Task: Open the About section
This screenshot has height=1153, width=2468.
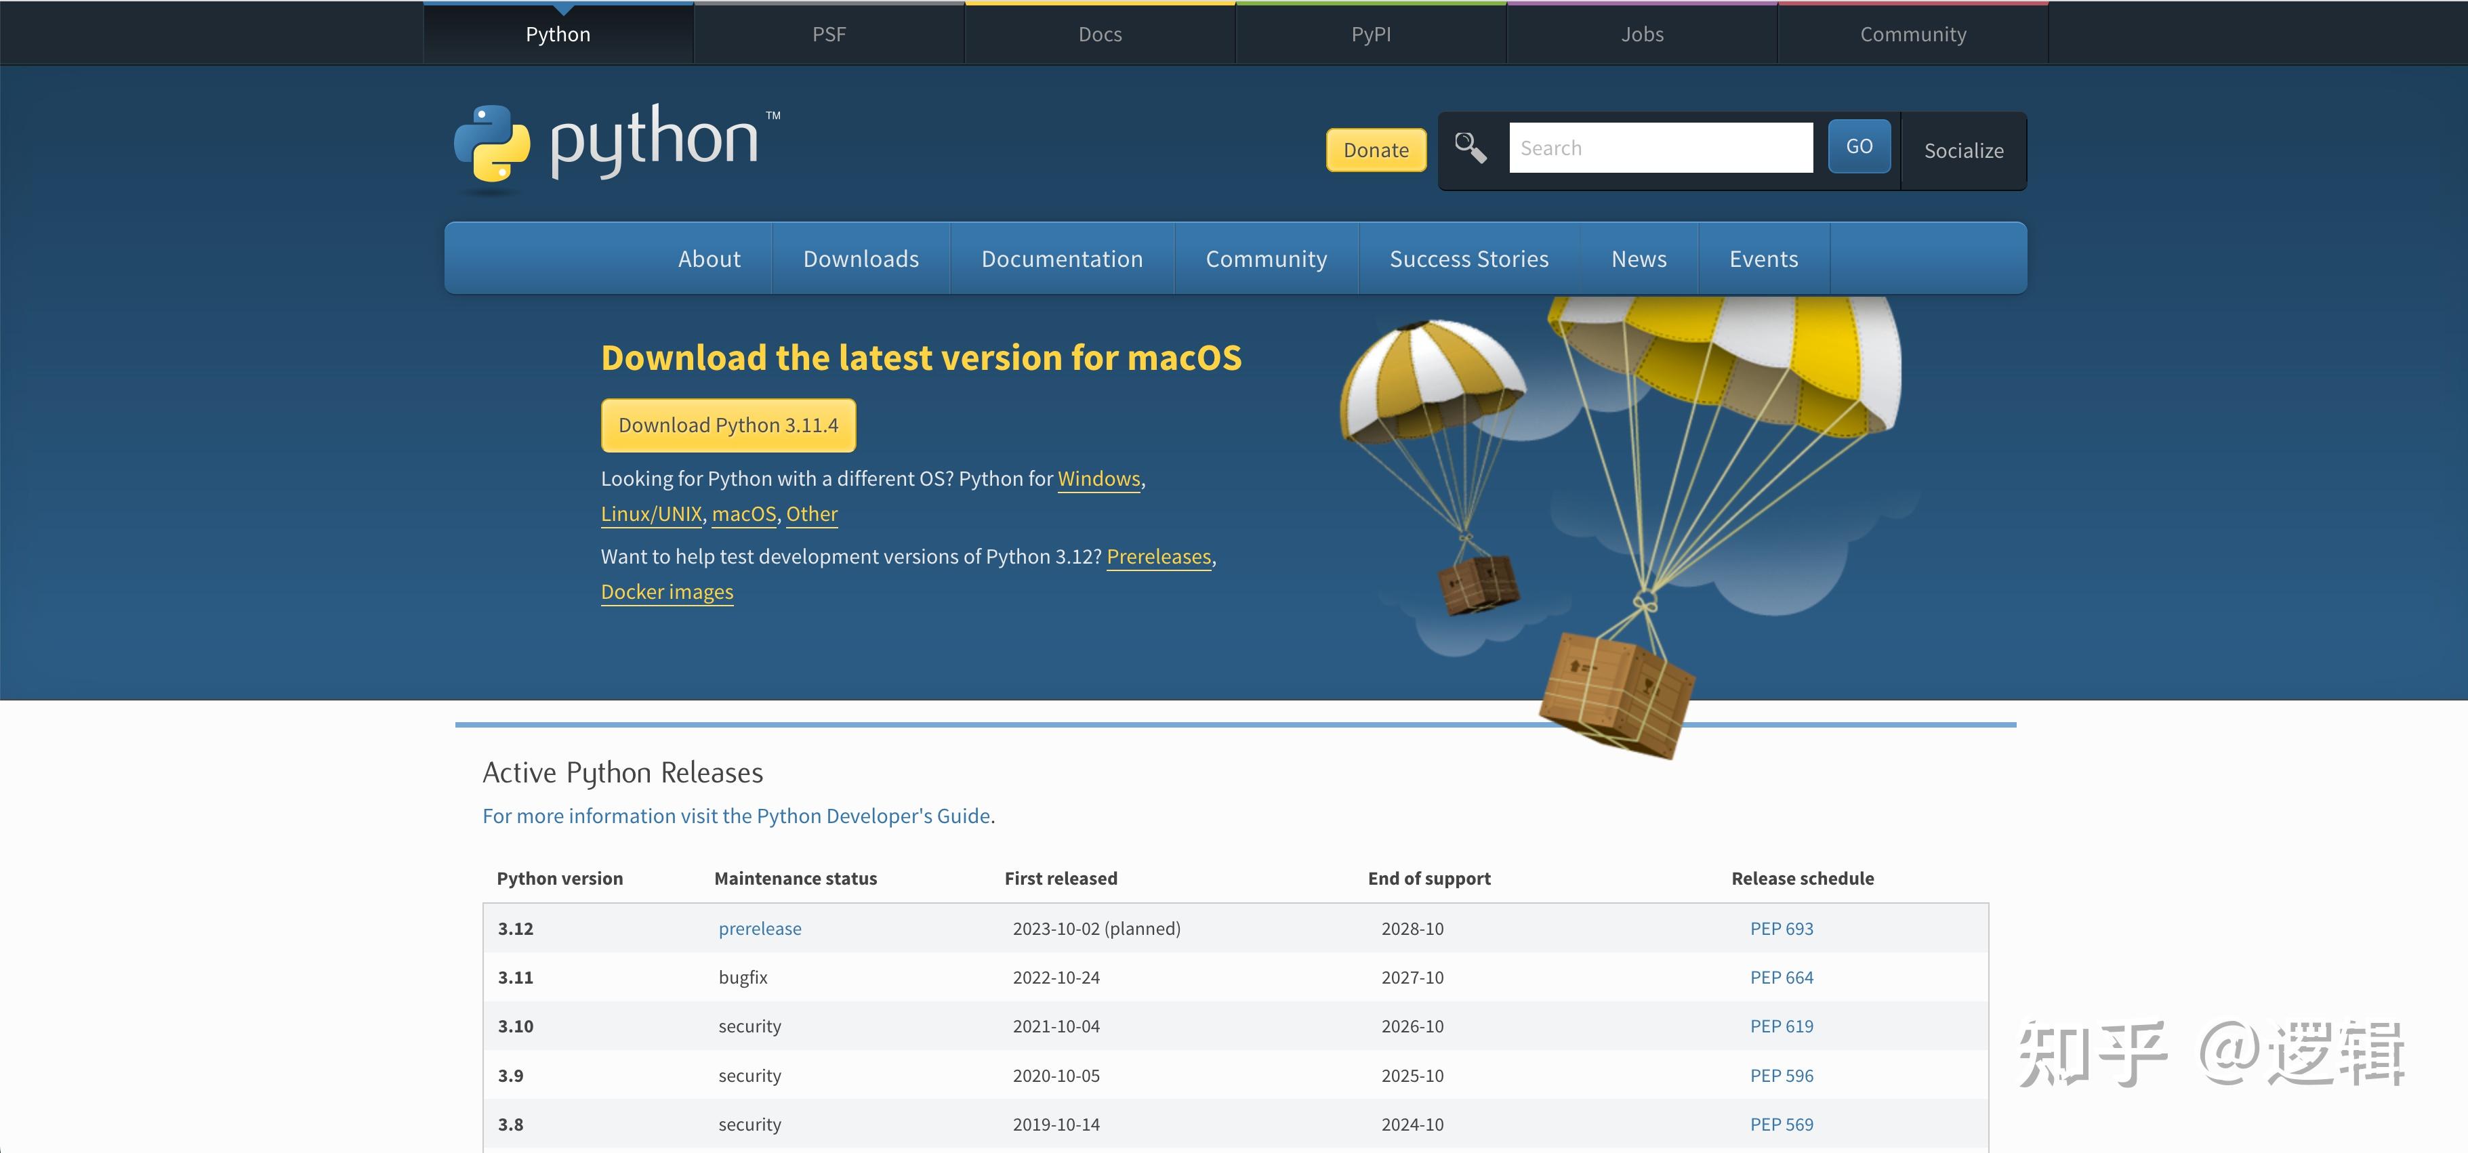Action: tap(709, 257)
